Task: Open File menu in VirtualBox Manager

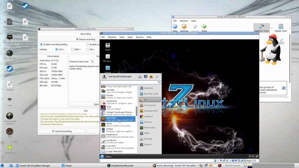Action: click(175, 21)
